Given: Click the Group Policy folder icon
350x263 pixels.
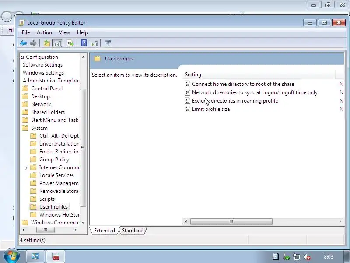Looking at the screenshot, I should [33, 160].
